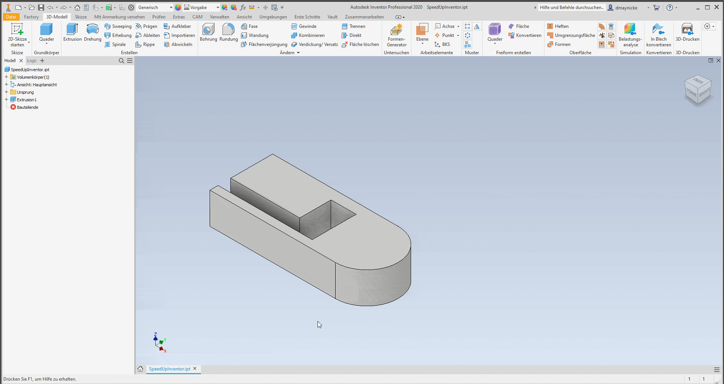724x384 pixels.
Task: Save the document via quick access toolbar
Action: 41,7
